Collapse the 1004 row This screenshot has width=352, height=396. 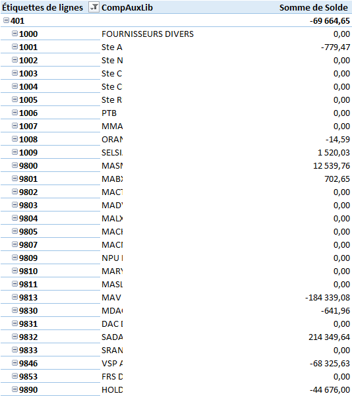(x=15, y=86)
